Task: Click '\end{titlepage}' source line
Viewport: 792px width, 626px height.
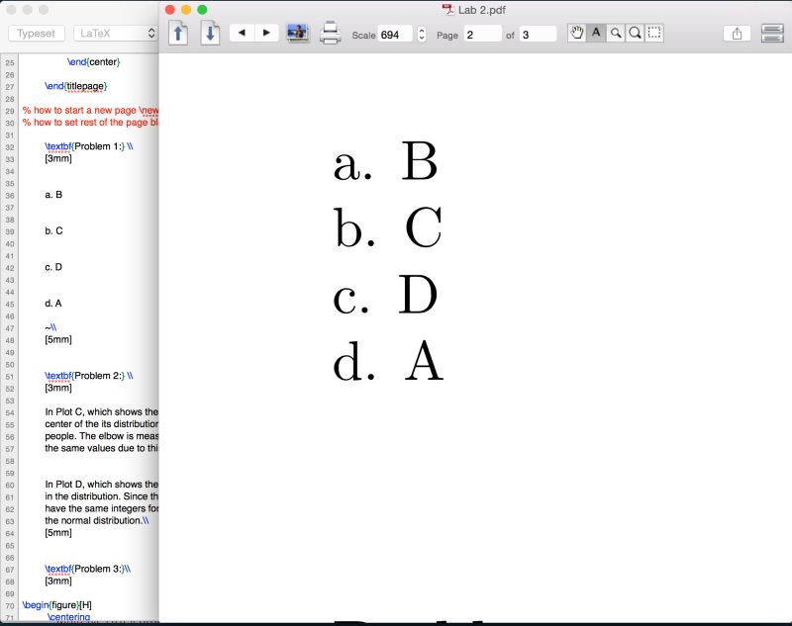Action: pos(76,86)
